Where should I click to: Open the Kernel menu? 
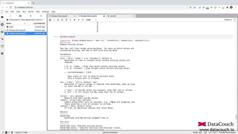tap(31, 12)
